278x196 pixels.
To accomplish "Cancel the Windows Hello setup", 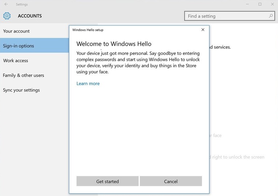I will pos(171,181).
